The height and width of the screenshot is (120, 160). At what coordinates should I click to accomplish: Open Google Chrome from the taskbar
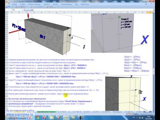[x=37, y=118]
